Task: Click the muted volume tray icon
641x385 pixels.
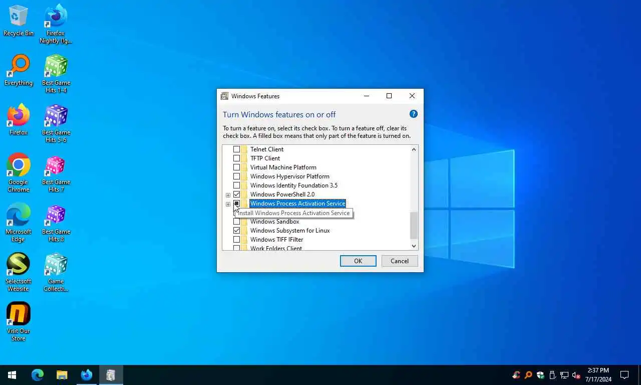Action: point(576,375)
